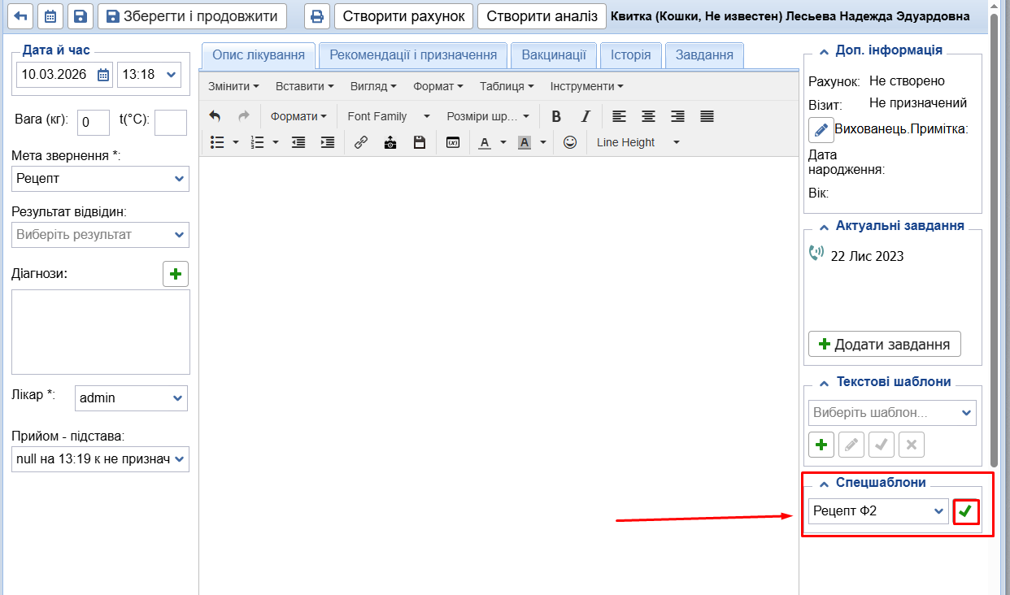Image resolution: width=1010 pixels, height=595 pixels.
Task: Insert a link using the chain icon
Action: pyautogui.click(x=361, y=142)
